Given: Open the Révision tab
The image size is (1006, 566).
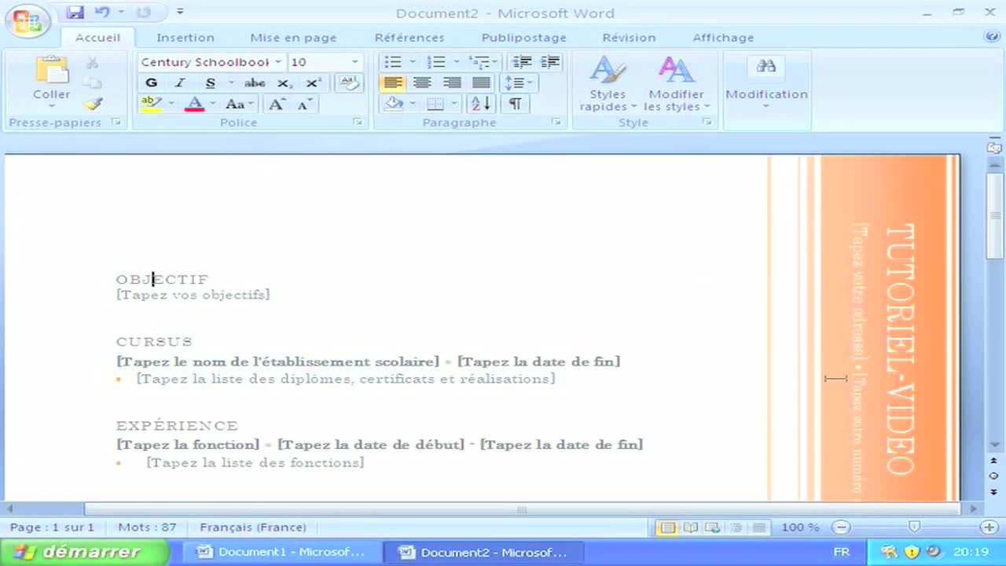Looking at the screenshot, I should pyautogui.click(x=629, y=37).
